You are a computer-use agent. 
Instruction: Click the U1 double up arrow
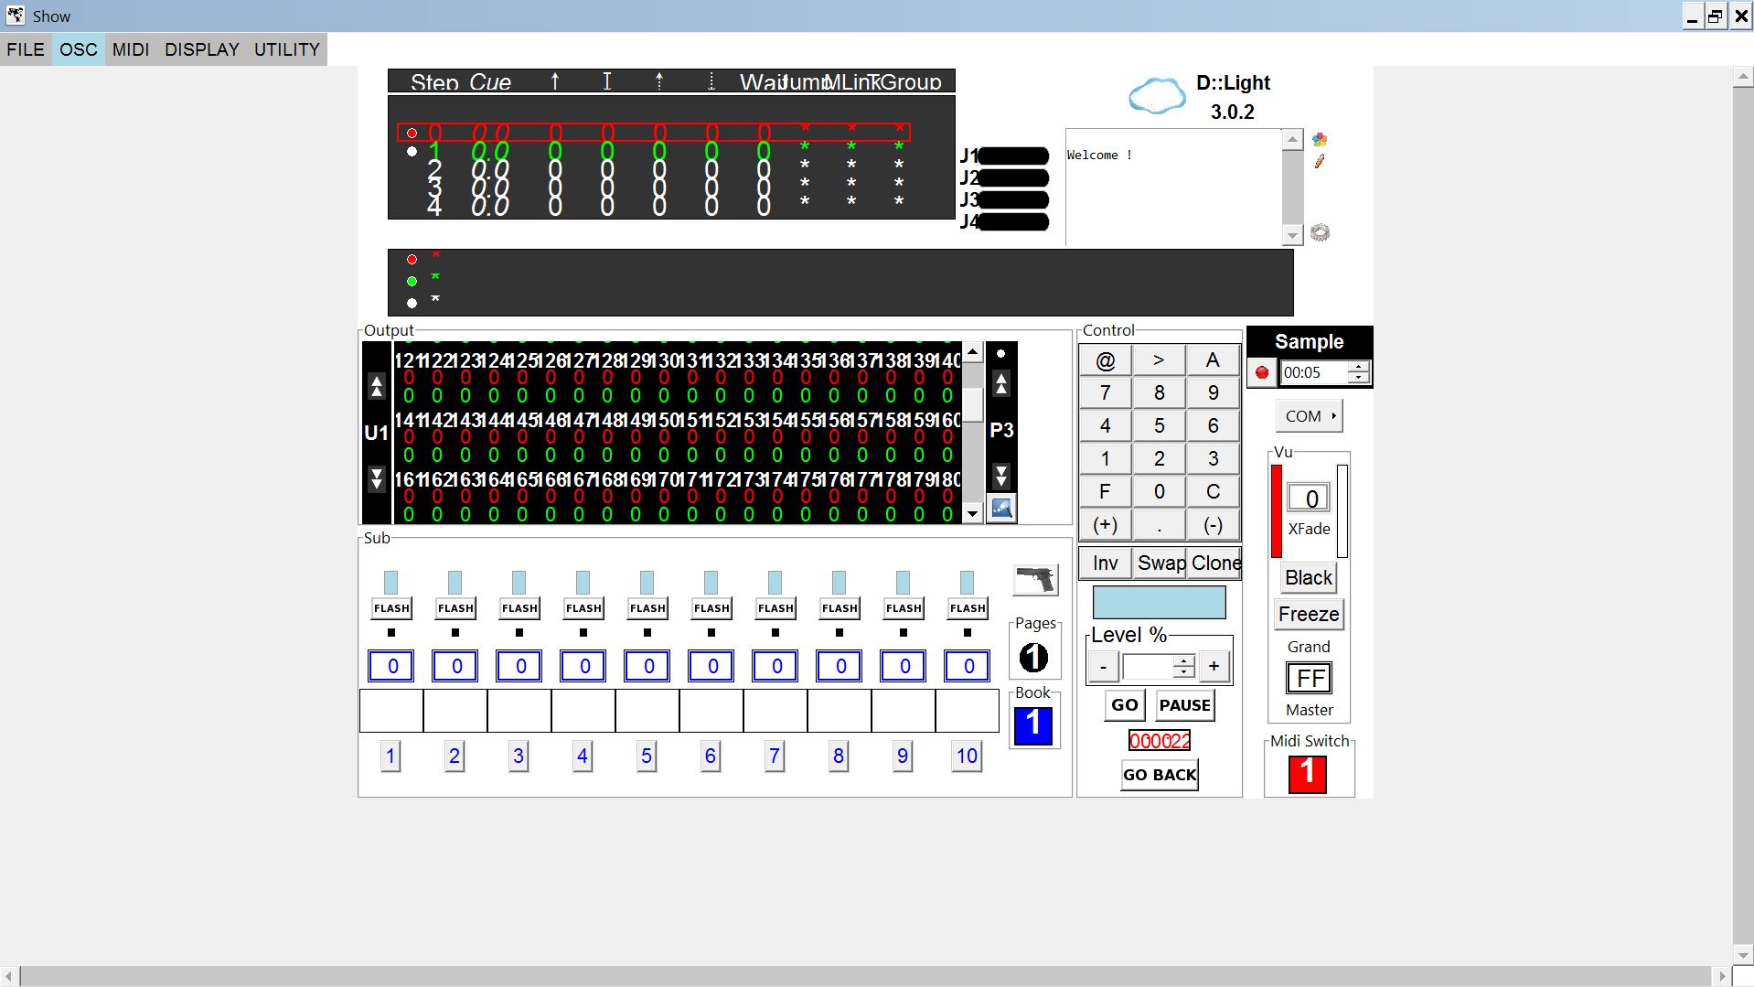pos(376,387)
